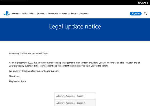Viewport: 150px width, 106px height.
Task: Click the 'Thank you,' line
Action: pos(14,76)
